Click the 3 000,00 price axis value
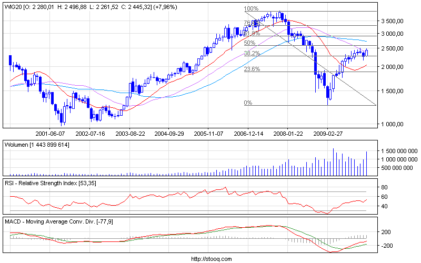Image resolution: width=421 pixels, height=263 pixels. (x=392, y=34)
